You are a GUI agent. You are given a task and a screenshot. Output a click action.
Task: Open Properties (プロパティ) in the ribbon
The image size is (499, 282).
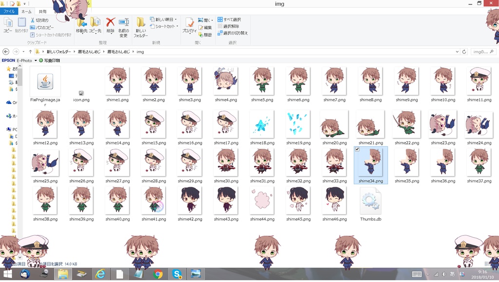click(190, 25)
